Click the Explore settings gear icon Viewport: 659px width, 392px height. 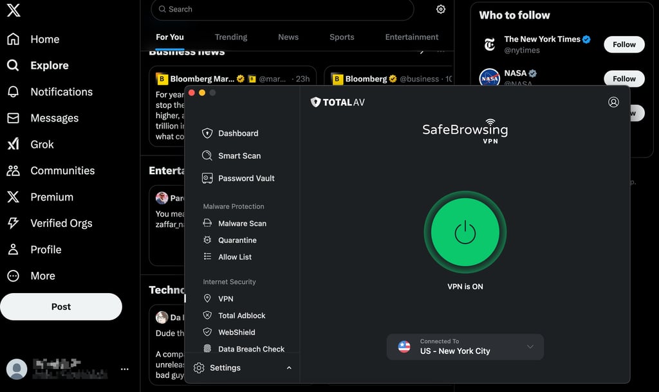(440, 9)
